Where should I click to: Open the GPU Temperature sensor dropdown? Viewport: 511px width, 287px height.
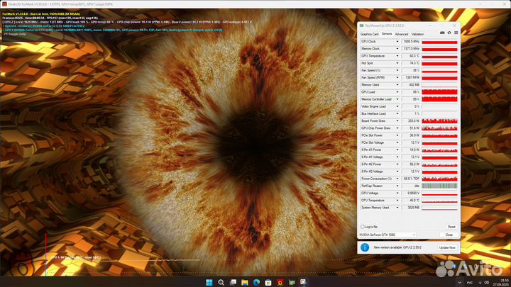click(x=397, y=56)
